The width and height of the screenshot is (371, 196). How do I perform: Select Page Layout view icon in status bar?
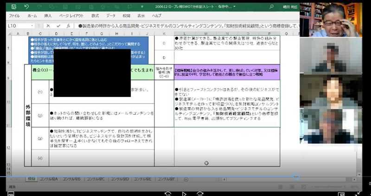coord(292,187)
